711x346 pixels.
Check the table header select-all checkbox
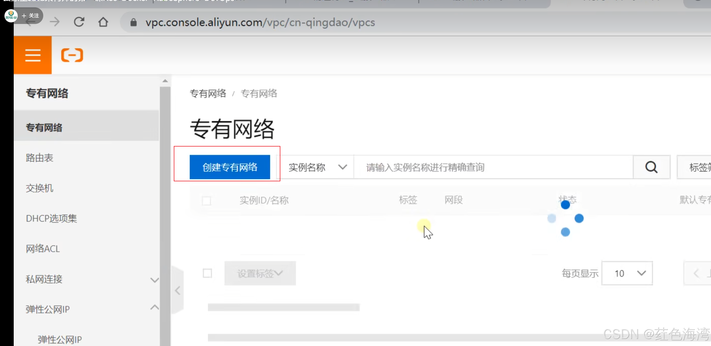[x=206, y=201]
